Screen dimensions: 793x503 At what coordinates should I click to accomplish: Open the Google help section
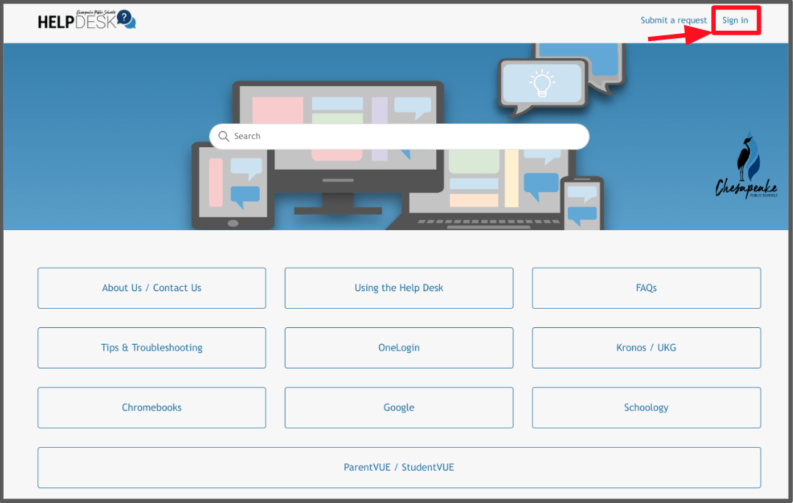tap(399, 407)
